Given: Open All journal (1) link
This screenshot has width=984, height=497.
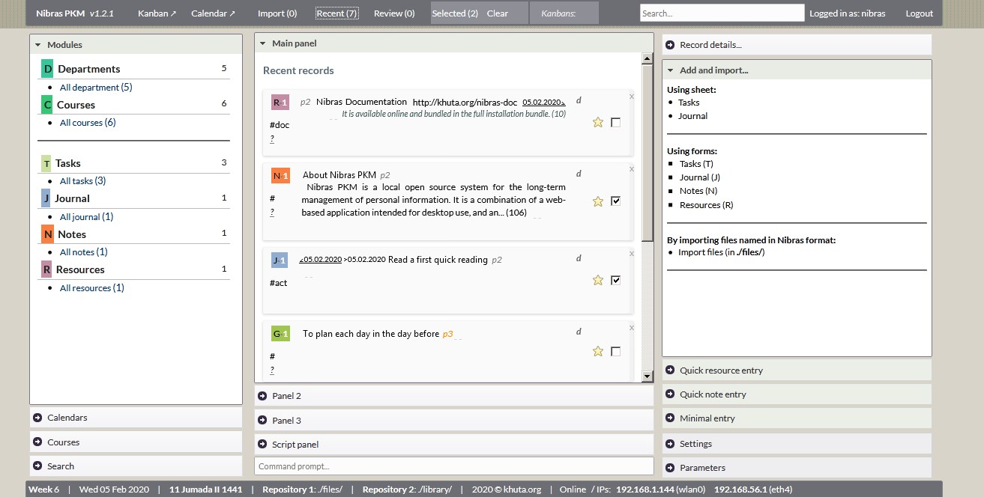Looking at the screenshot, I should tap(87, 217).
